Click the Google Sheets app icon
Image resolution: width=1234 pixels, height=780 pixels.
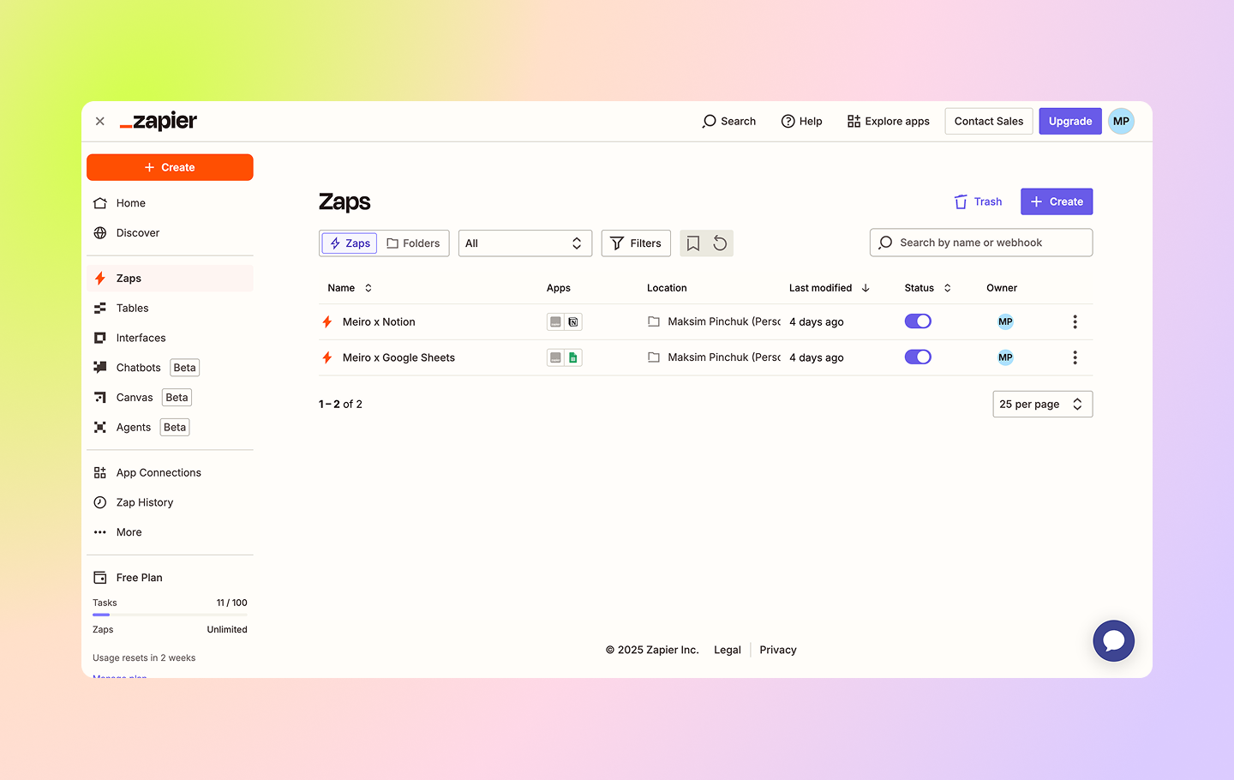click(573, 357)
